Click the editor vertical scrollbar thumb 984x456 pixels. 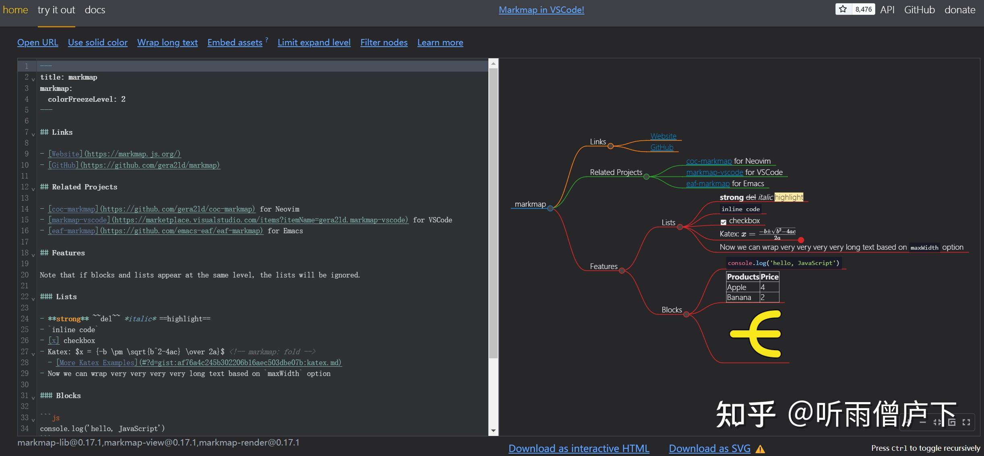(x=493, y=213)
